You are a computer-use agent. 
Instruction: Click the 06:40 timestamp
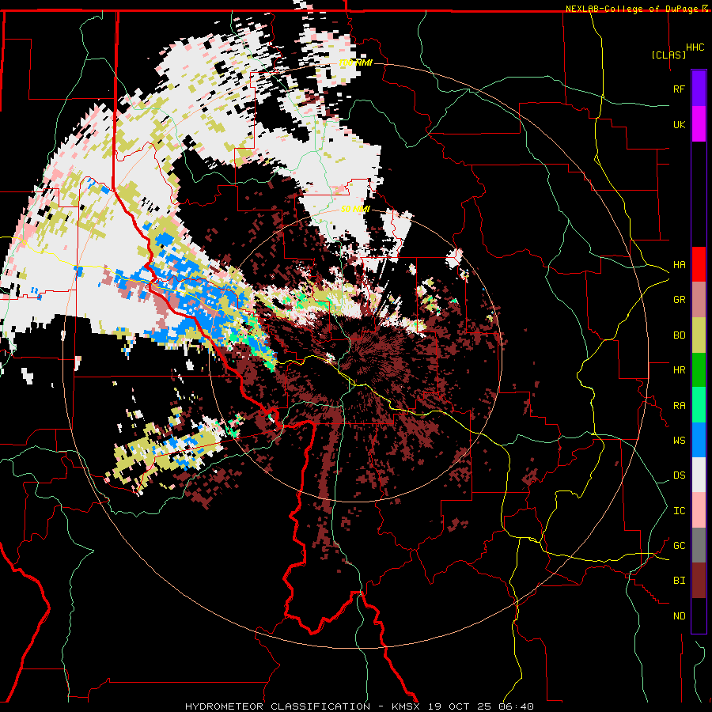pos(515,706)
